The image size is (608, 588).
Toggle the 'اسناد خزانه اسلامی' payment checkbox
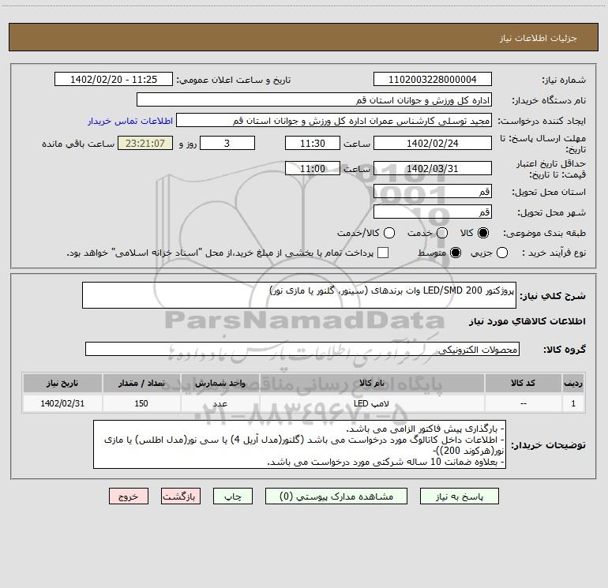pyautogui.click(x=383, y=253)
